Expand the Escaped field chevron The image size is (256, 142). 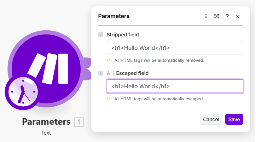(101, 73)
